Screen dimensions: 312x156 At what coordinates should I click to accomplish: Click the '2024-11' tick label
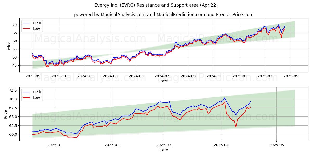point(214,76)
